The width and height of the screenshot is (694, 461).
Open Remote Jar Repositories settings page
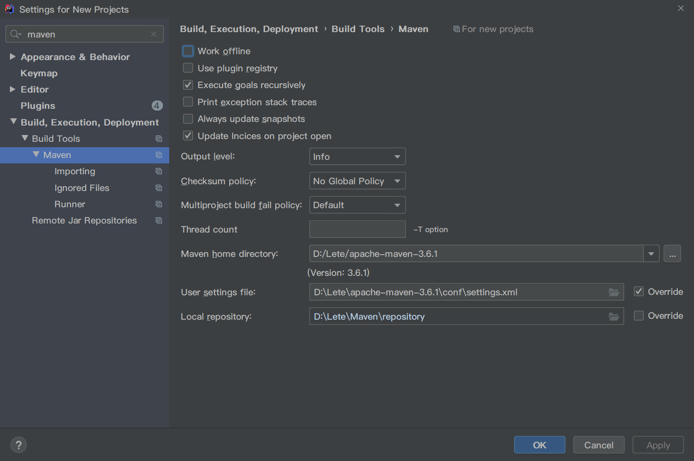[x=84, y=221]
